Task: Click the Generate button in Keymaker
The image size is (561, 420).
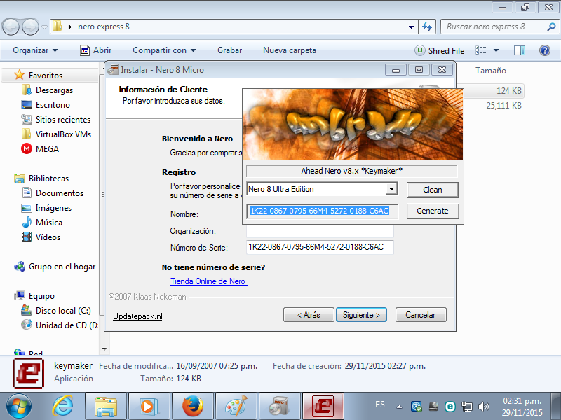Action: pyautogui.click(x=433, y=211)
